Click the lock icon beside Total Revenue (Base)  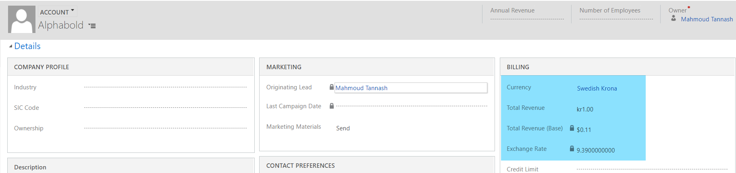(572, 128)
